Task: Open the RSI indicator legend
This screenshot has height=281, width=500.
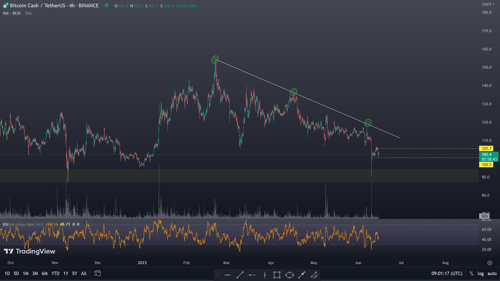Action: point(6,224)
